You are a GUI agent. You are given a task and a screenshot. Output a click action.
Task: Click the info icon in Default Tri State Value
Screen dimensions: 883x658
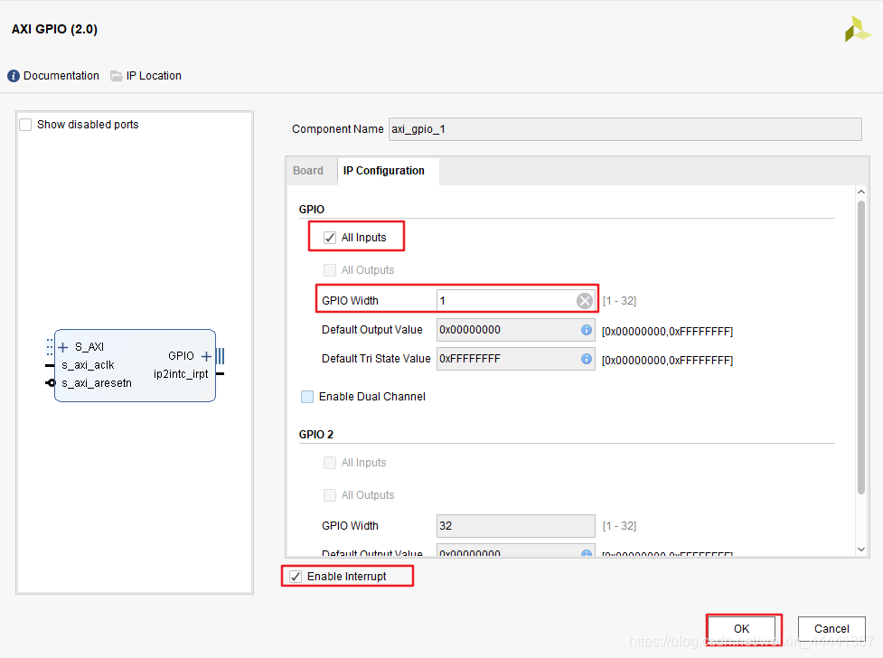(x=587, y=359)
